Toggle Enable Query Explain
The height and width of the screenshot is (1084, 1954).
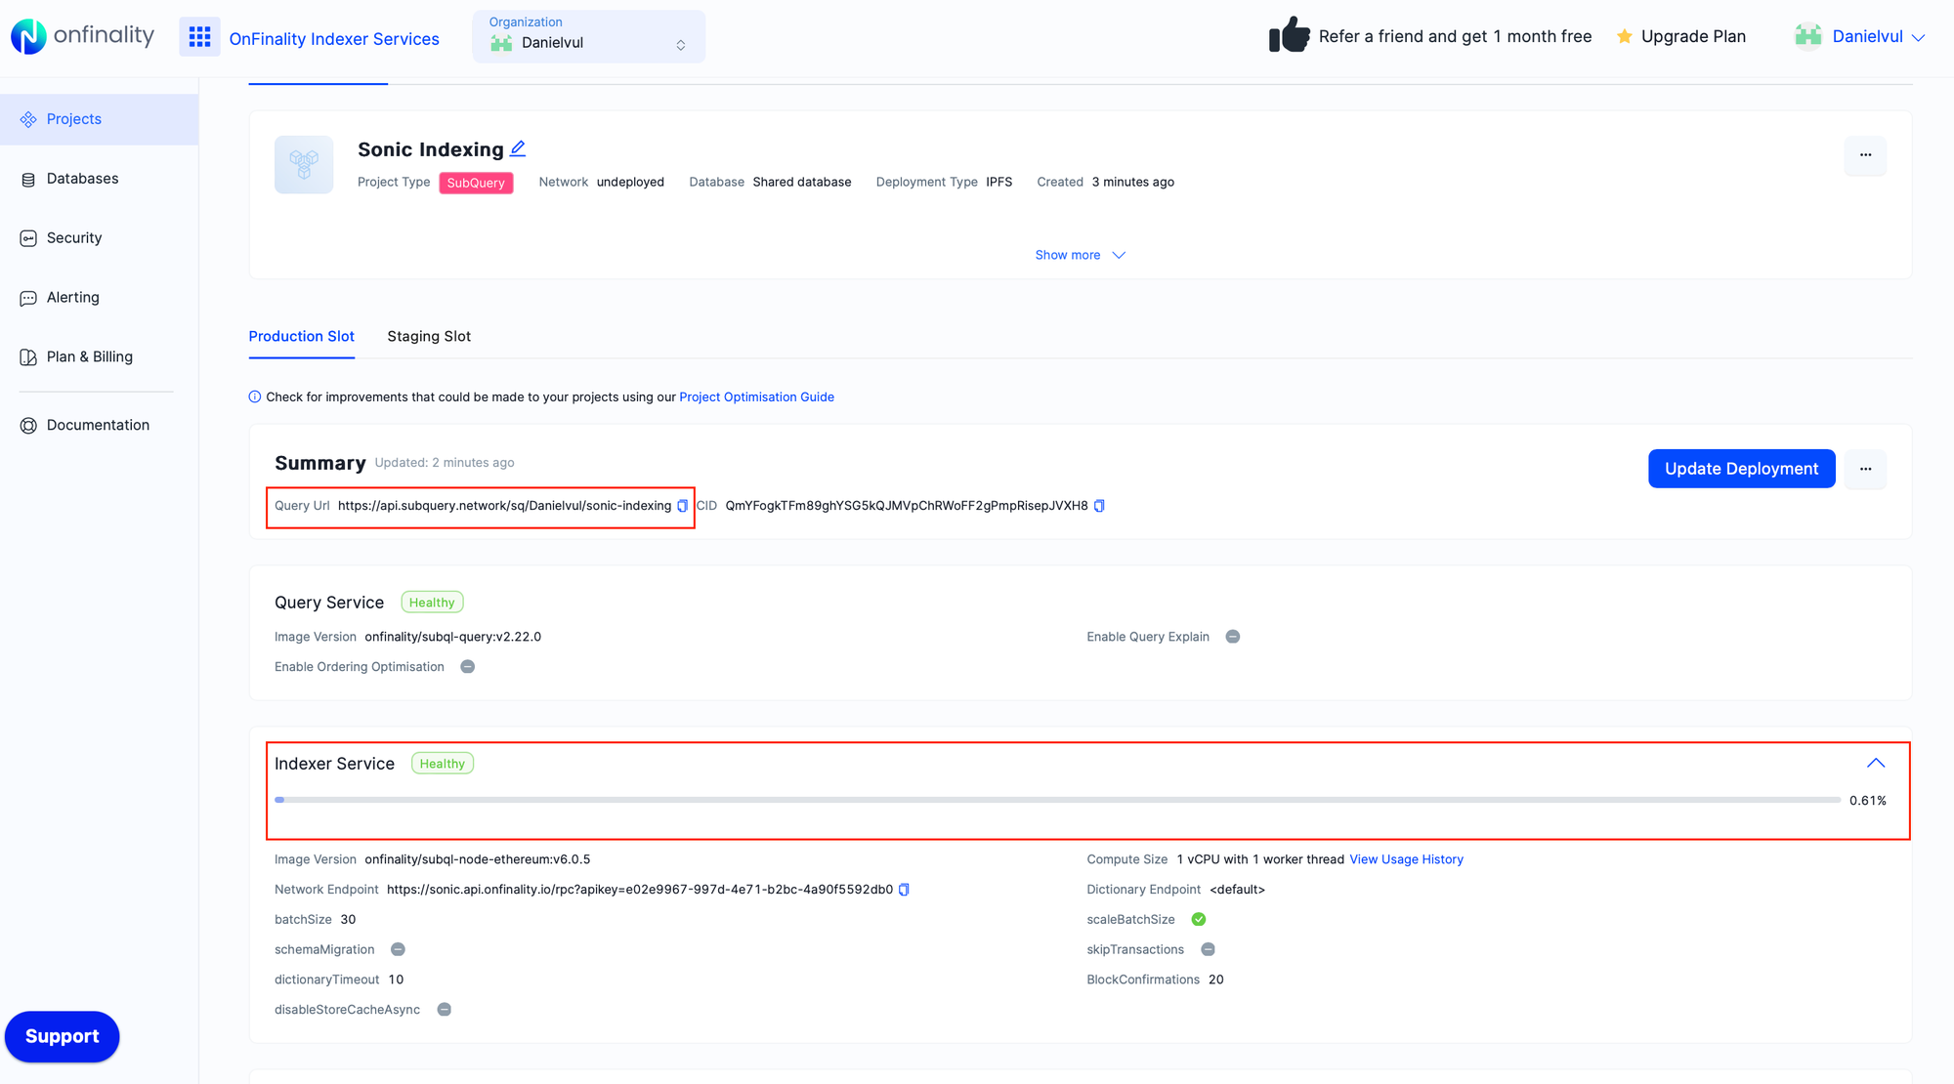(1232, 636)
